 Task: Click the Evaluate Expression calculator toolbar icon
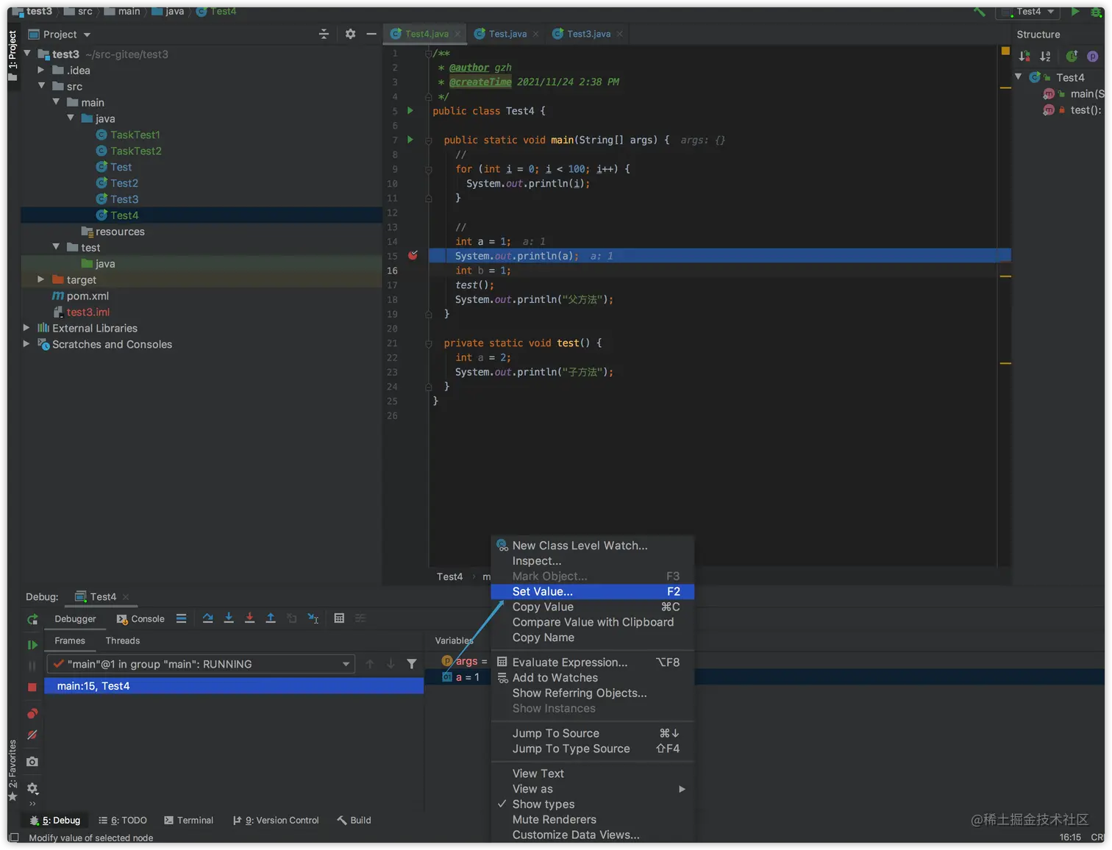pos(339,618)
